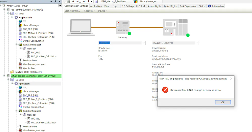Close the ctrlX PLC Engineering error dialog

231,78
